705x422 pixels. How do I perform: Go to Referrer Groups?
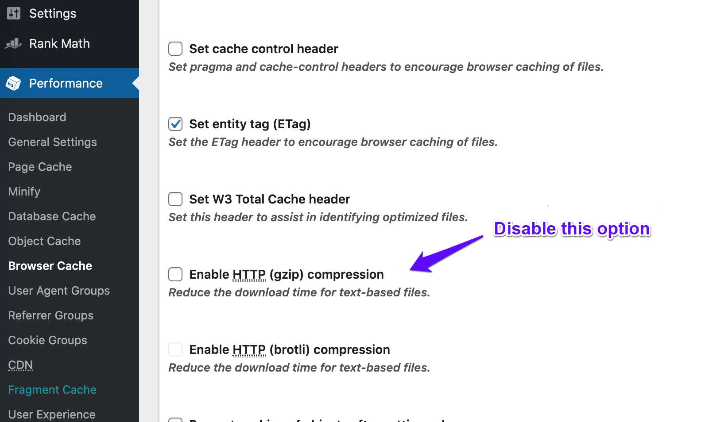click(x=51, y=315)
